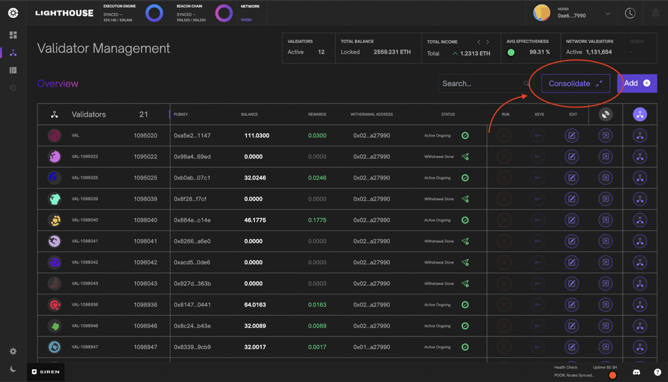Show previous total income period
Screen dimensions: 668x382
[479, 42]
